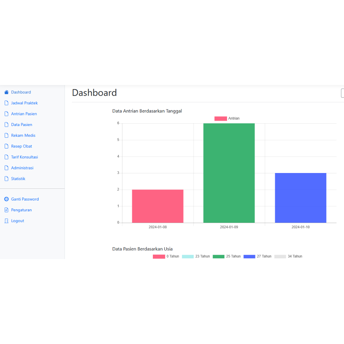Toggle the 34 Tahun legend swatch
The image size is (344, 344).
[280, 256]
